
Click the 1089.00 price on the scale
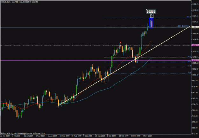tap(195, 34)
